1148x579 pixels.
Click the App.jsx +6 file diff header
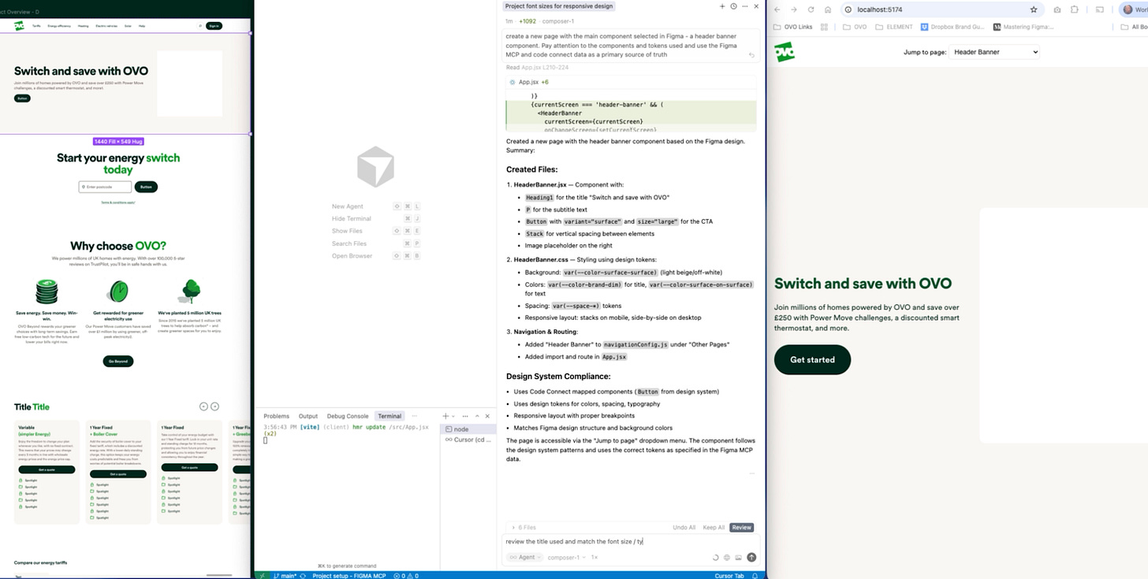coord(631,82)
